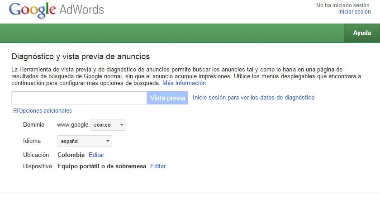Collapse the Opciones adicionales minus icon
This screenshot has width=380, height=199.
point(15,111)
